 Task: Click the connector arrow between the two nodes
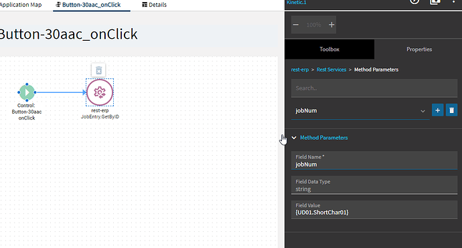(x=62, y=92)
